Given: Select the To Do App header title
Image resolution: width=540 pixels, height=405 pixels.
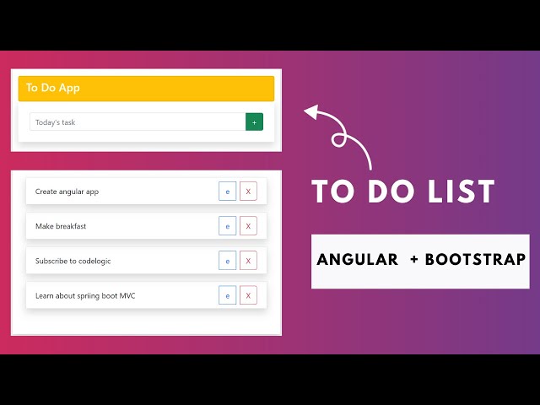Looking at the screenshot, I should (x=52, y=88).
